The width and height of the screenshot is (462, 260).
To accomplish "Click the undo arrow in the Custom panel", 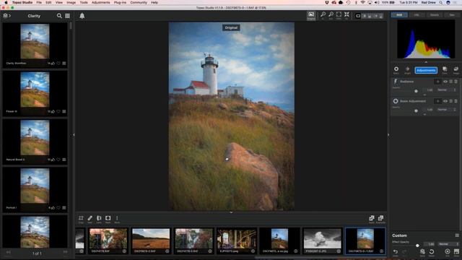I will pyautogui.click(x=396, y=251).
